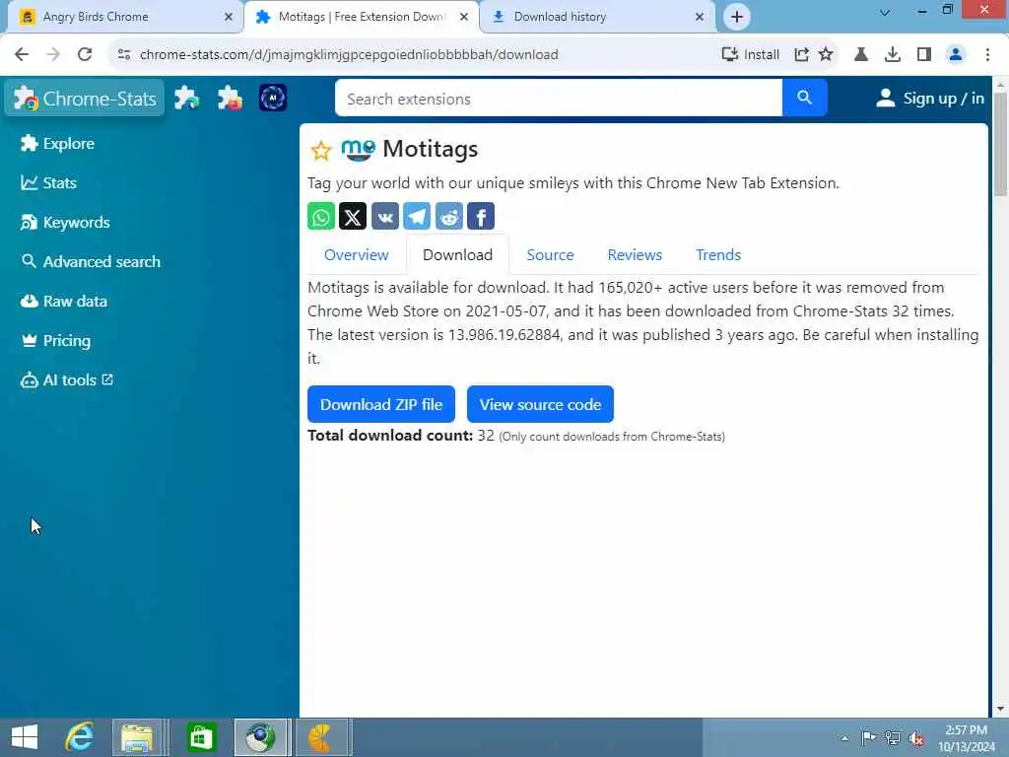Screen dimensions: 1009x757
Task: Click the browser Back arrow
Action: tap(22, 54)
